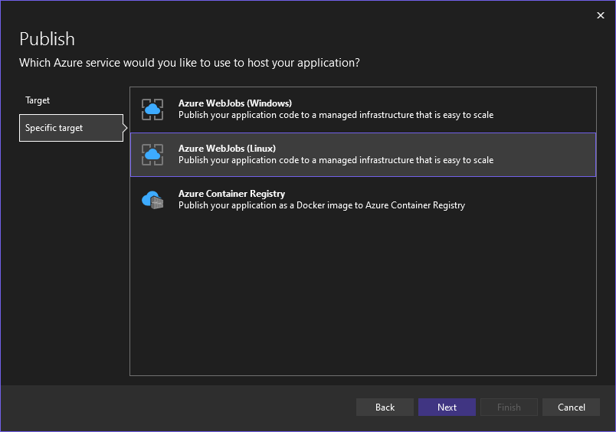Choose the Azure Container Registry title
Viewport: 616px width, 432px height.
click(x=231, y=194)
